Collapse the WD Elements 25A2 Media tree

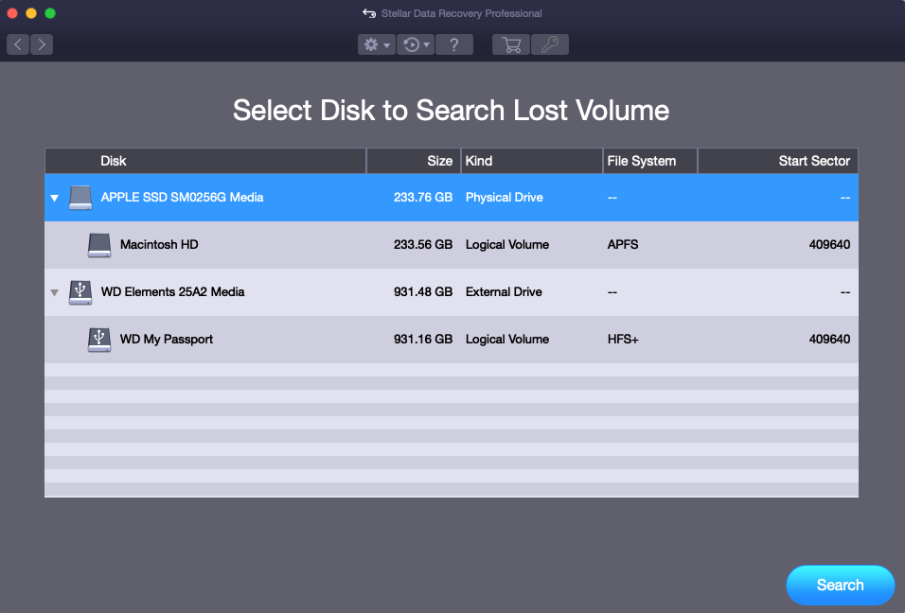pos(54,292)
